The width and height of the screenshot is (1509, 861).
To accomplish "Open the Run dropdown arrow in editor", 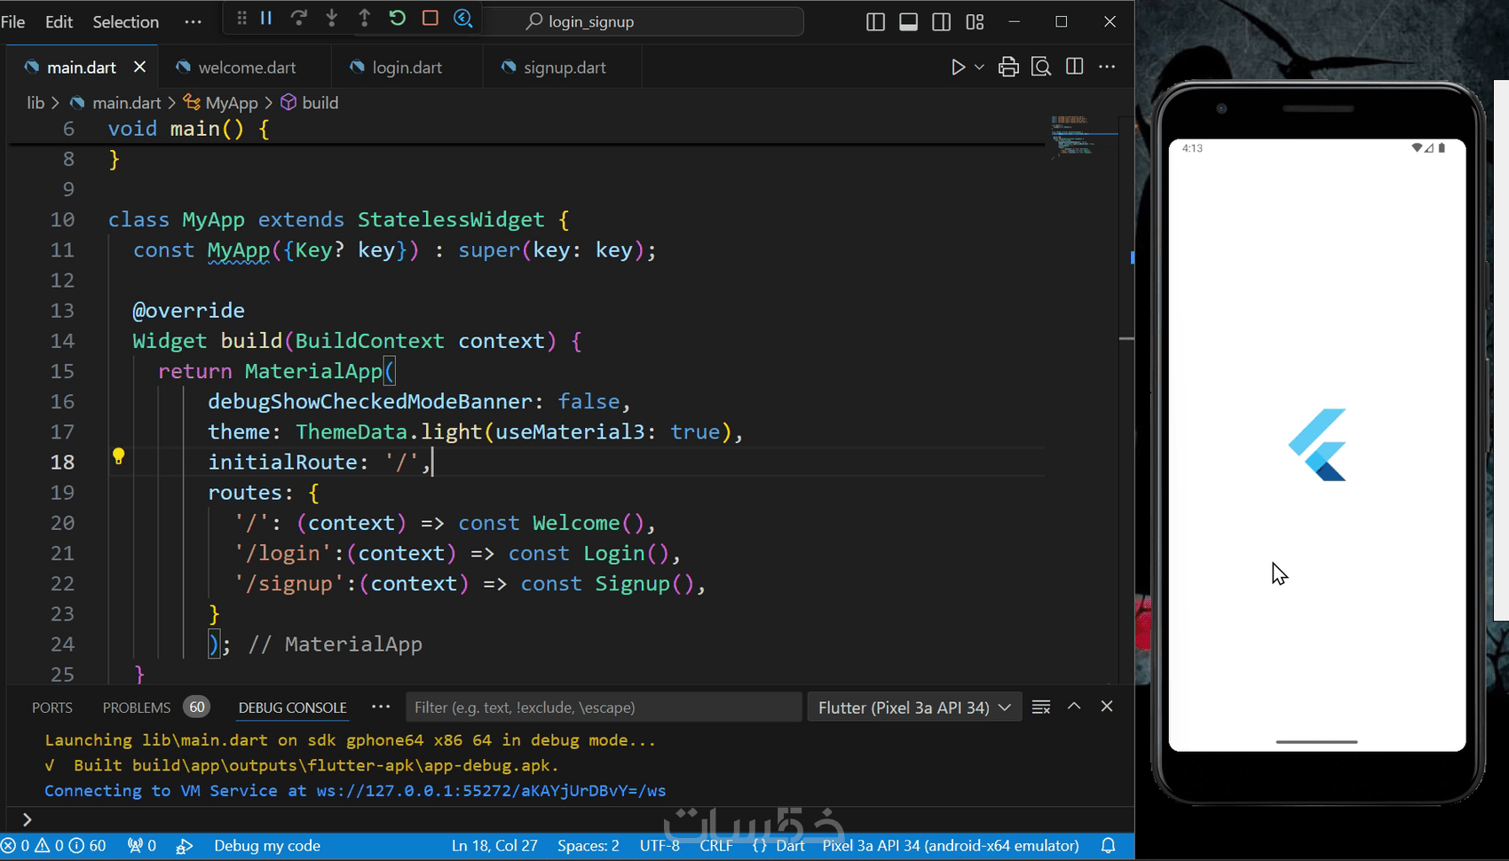I will 979,67.
